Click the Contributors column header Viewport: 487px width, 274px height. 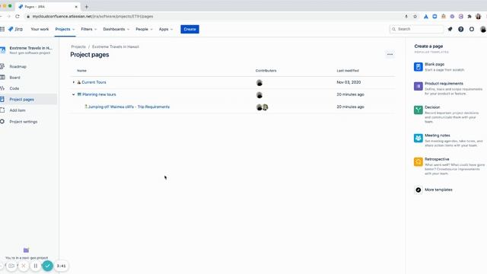coord(266,71)
